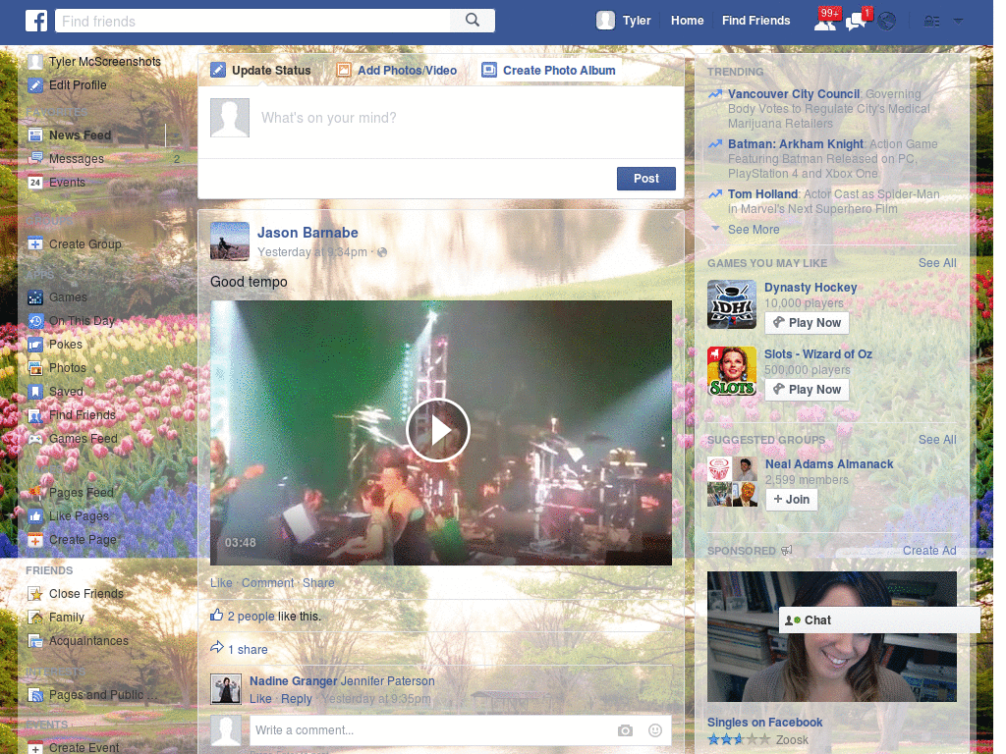Viewport: 1006px width, 754px height.
Task: View the 1 share link
Action: click(x=248, y=650)
